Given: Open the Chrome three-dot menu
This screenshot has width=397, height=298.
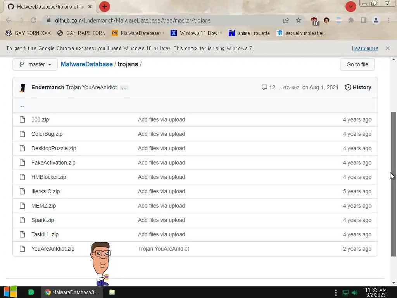Looking at the screenshot, I should point(388,20).
